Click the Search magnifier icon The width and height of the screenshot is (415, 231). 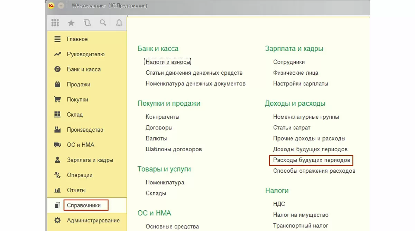[x=103, y=23]
